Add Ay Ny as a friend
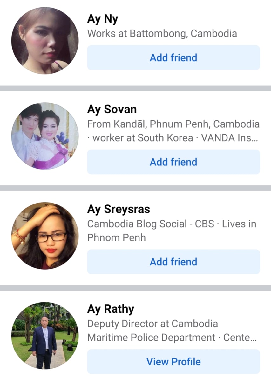The width and height of the screenshot is (271, 381). pyautogui.click(x=173, y=58)
